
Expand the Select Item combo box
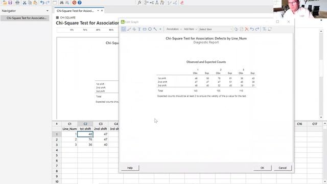click(231, 29)
